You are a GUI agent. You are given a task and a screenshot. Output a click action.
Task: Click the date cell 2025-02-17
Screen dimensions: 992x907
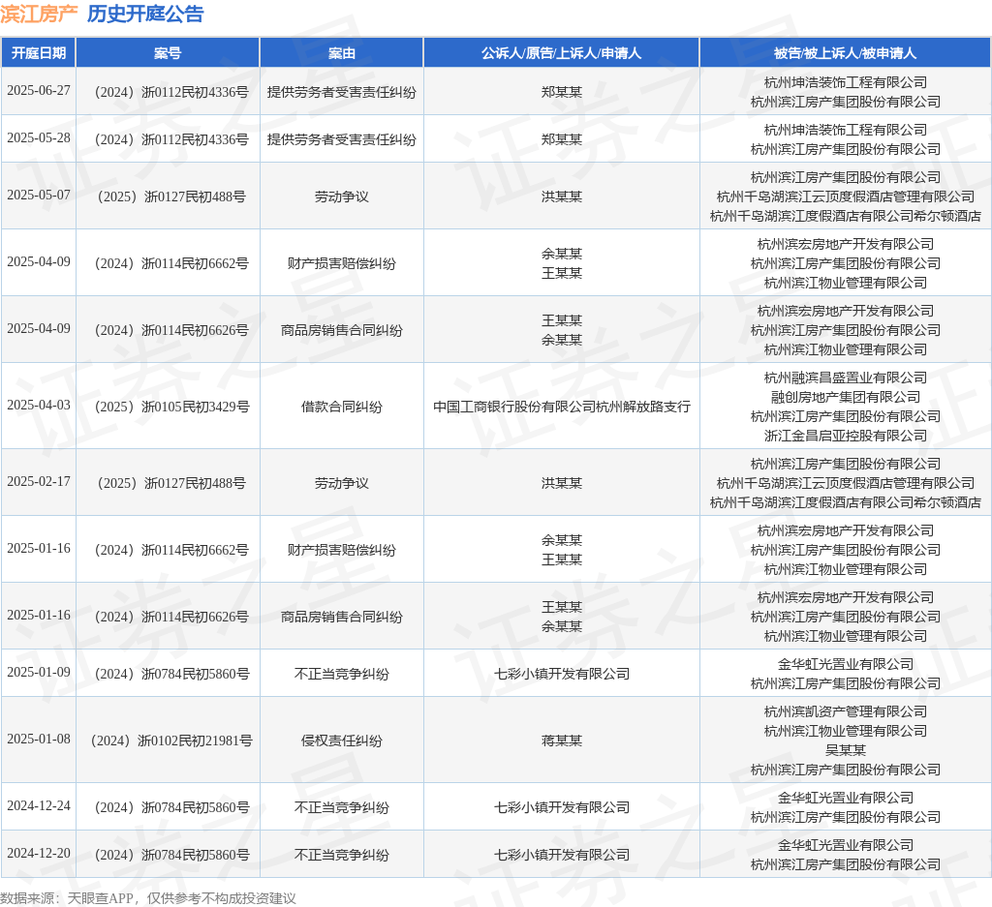[39, 482]
